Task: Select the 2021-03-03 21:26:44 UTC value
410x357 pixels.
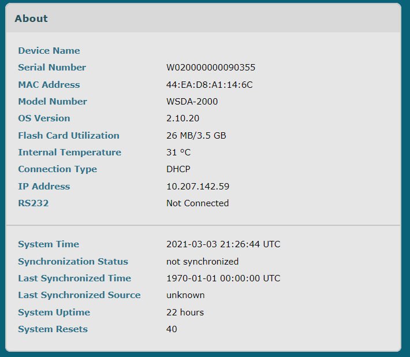Action: 223,244
